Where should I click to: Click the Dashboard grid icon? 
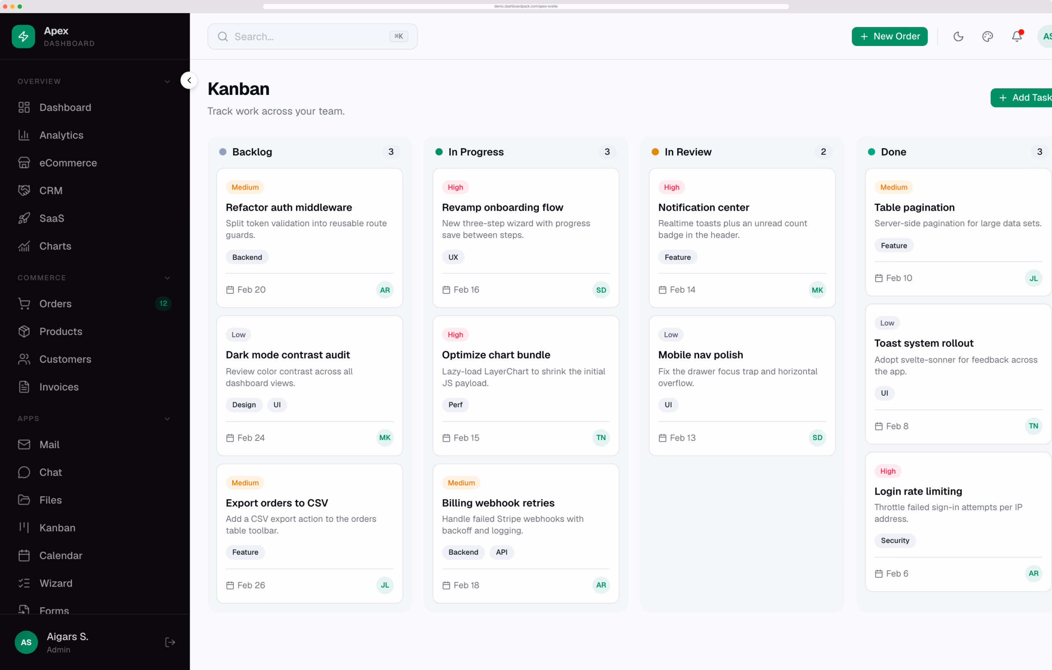(24, 108)
